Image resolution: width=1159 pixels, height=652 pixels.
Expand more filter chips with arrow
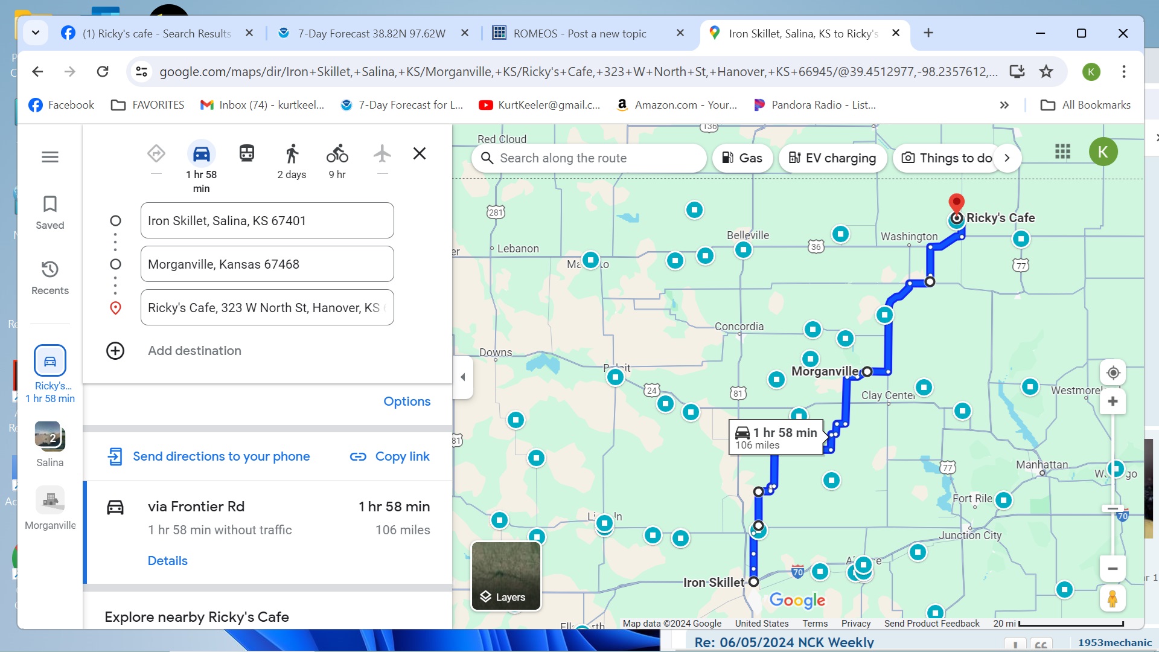pyautogui.click(x=1007, y=158)
